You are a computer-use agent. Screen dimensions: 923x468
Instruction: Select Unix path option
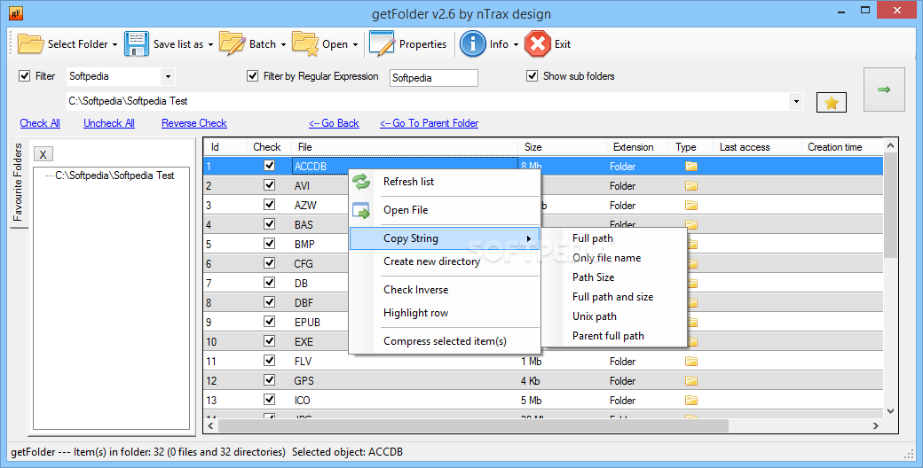594,316
